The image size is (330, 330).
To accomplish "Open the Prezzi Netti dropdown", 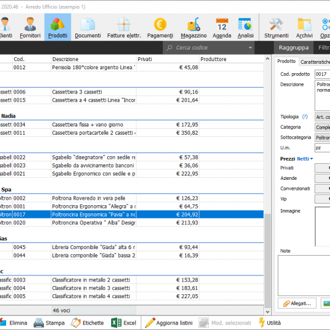I will point(305,159).
